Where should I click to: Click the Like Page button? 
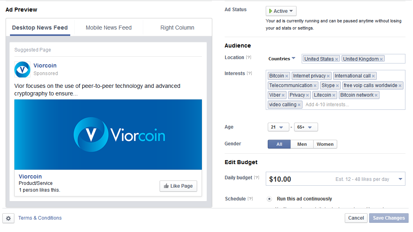tap(178, 186)
